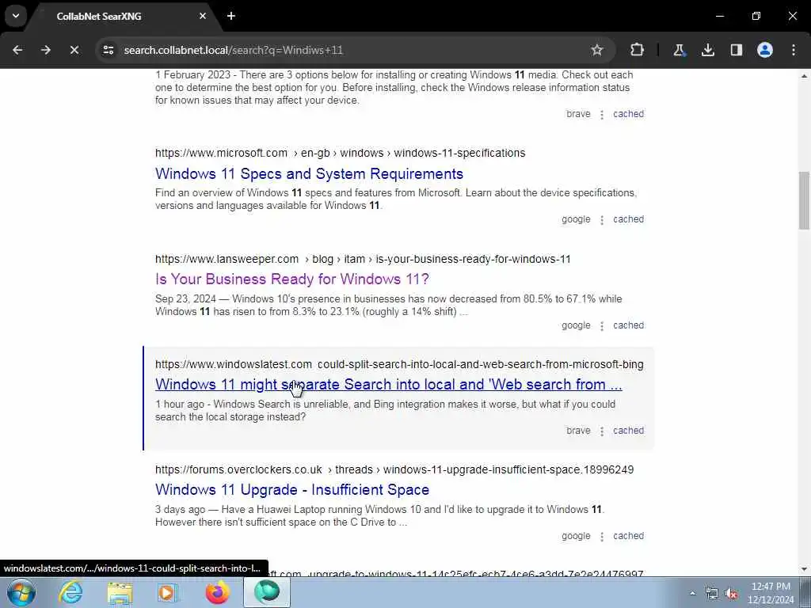Select the active browser icon in taskbar
Screen dimensions: 811x608
point(267,592)
